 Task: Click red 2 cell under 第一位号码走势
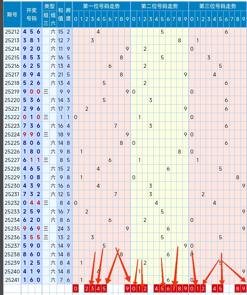(87, 289)
